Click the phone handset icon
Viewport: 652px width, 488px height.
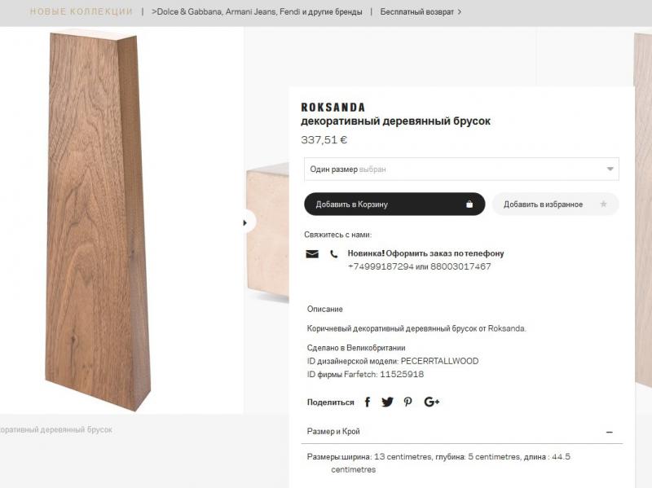pos(333,254)
